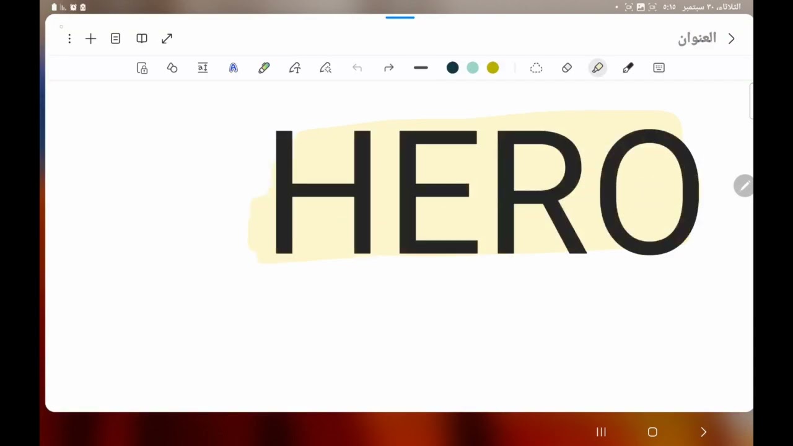Tap the note title العنوان

pos(697,38)
